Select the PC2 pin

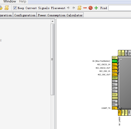coord(115,88)
